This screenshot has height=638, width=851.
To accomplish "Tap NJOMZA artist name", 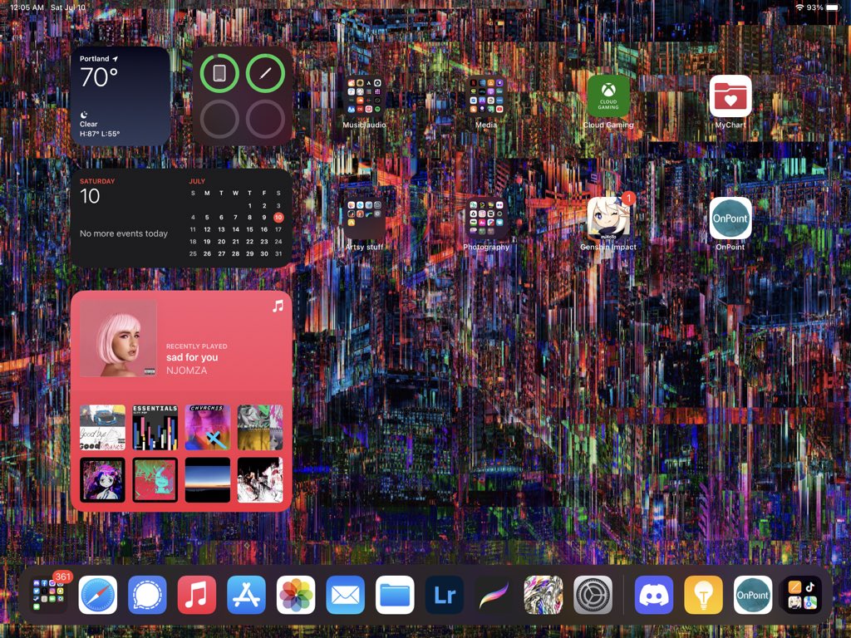I will 187,371.
